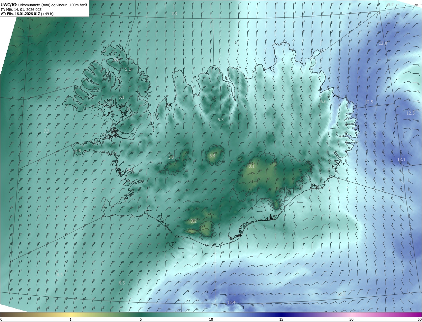Click the "UWC/IG:" label in the title box
Screen dimensions: 422x322
tap(9, 5)
